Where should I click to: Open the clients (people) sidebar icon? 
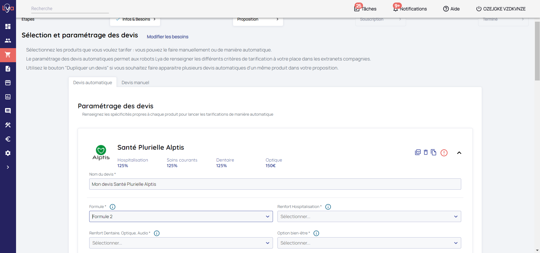click(8, 41)
